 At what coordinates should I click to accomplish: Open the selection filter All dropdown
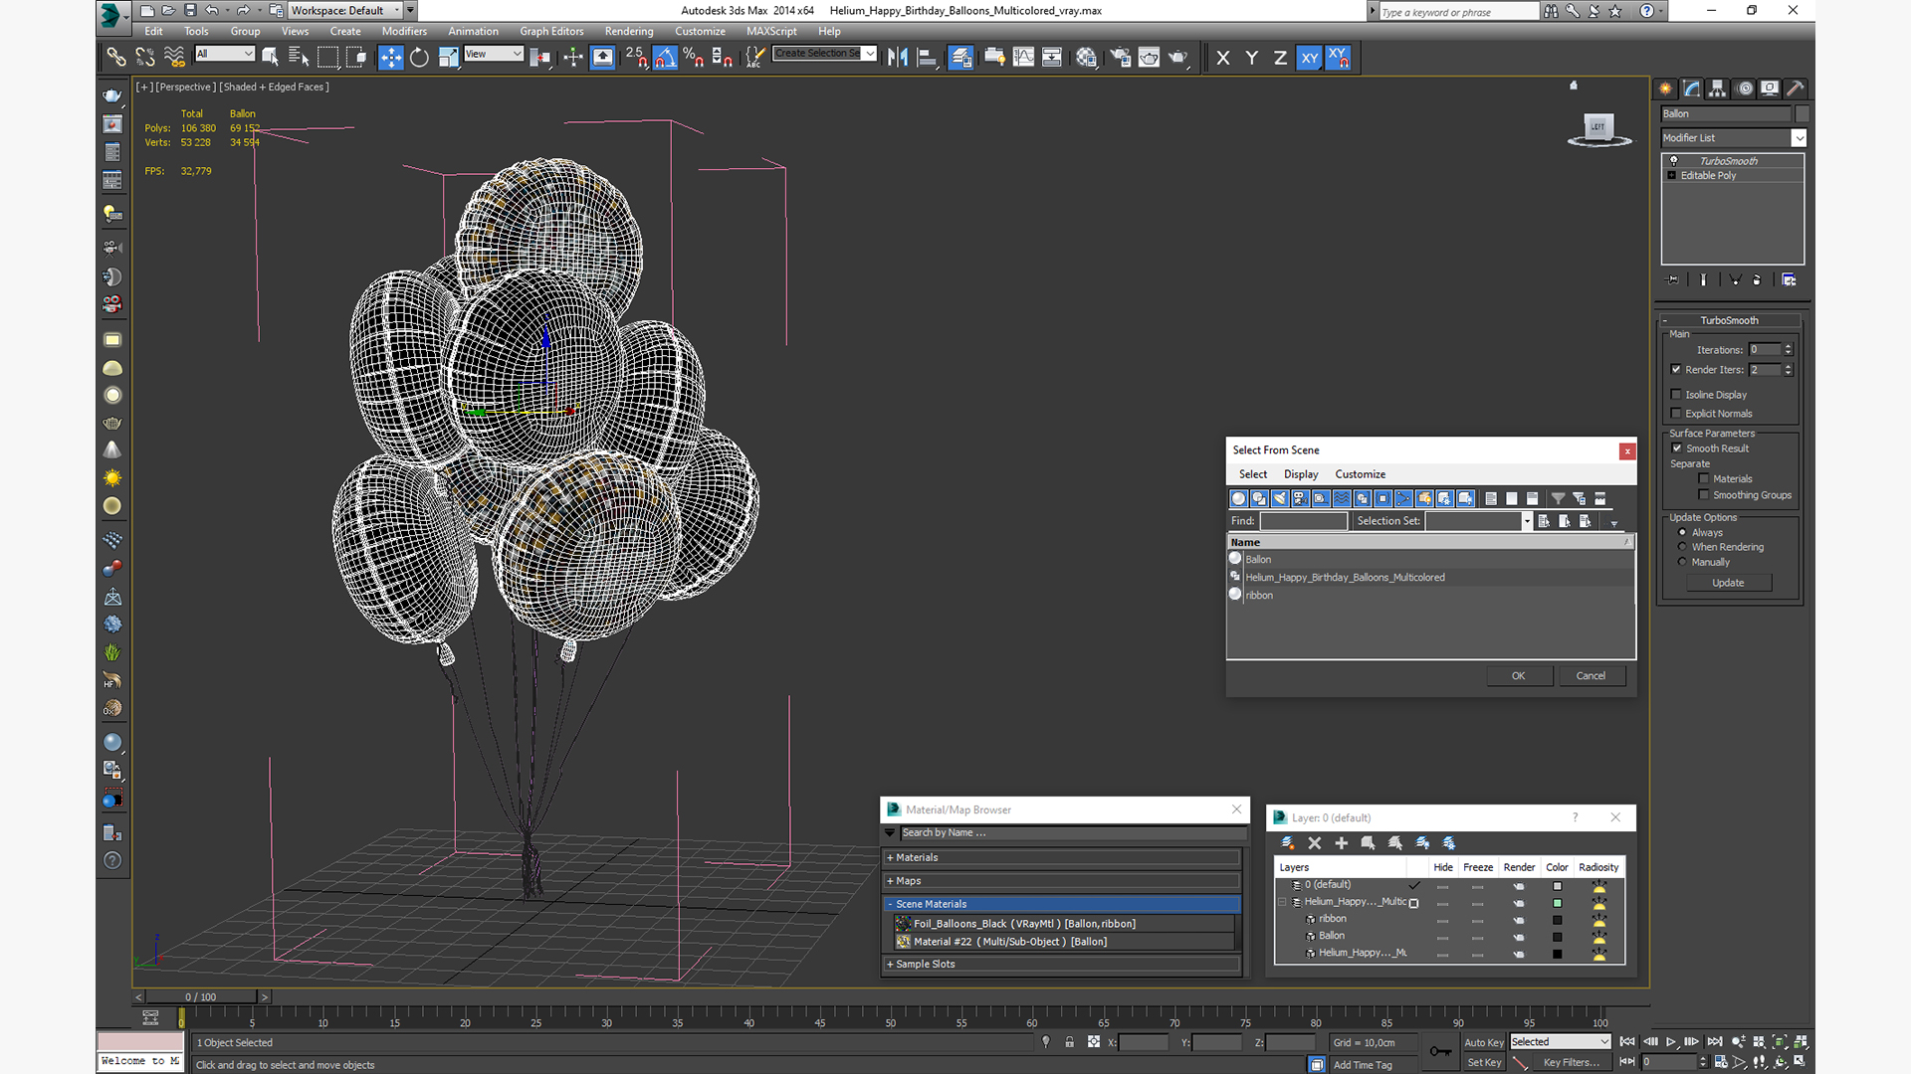pyautogui.click(x=225, y=54)
